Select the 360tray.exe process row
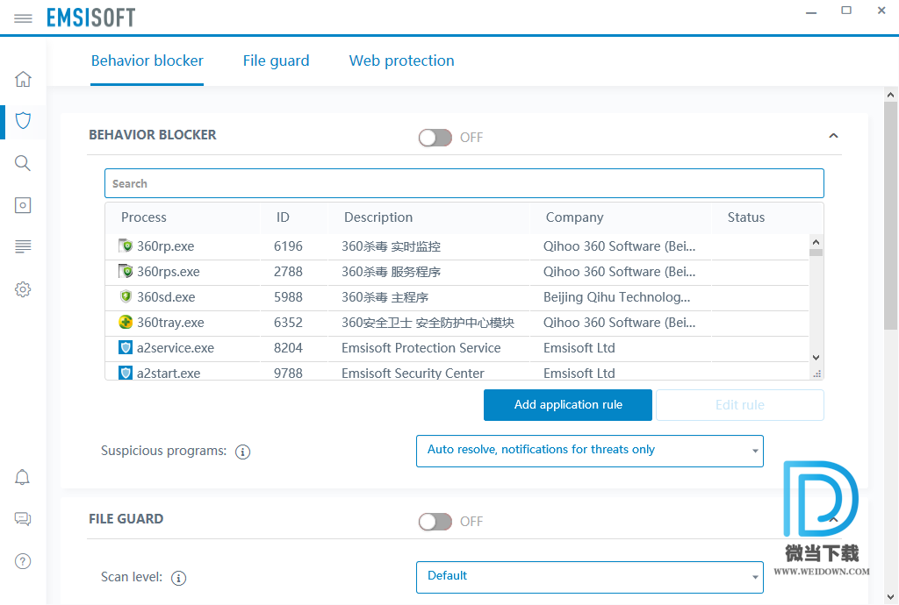 pos(457,323)
